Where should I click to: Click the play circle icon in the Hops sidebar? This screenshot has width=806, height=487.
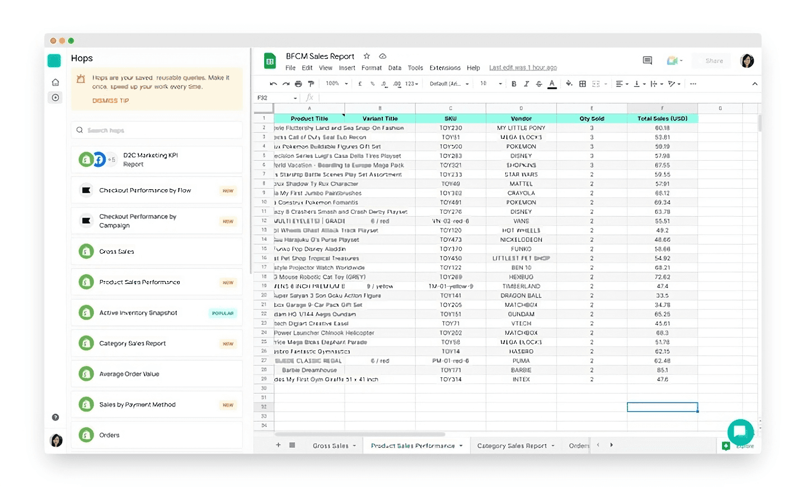click(55, 97)
